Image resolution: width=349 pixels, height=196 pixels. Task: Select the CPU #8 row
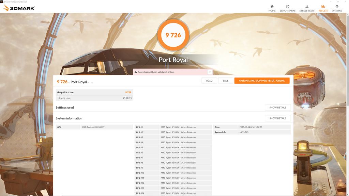coord(173,163)
